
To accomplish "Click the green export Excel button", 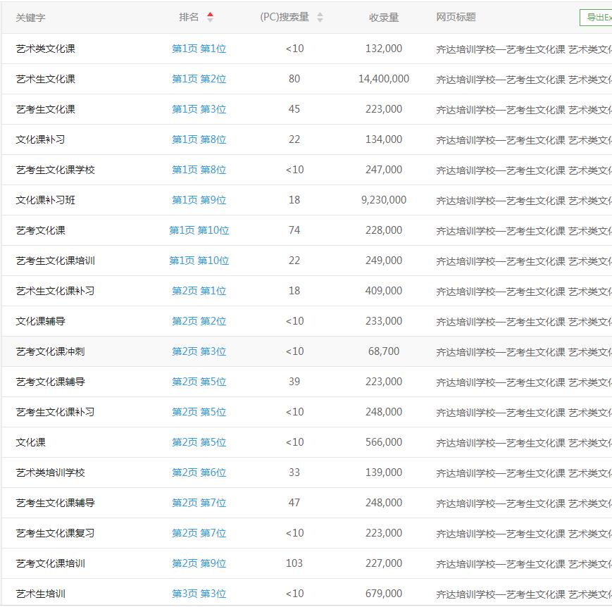I will click(596, 18).
